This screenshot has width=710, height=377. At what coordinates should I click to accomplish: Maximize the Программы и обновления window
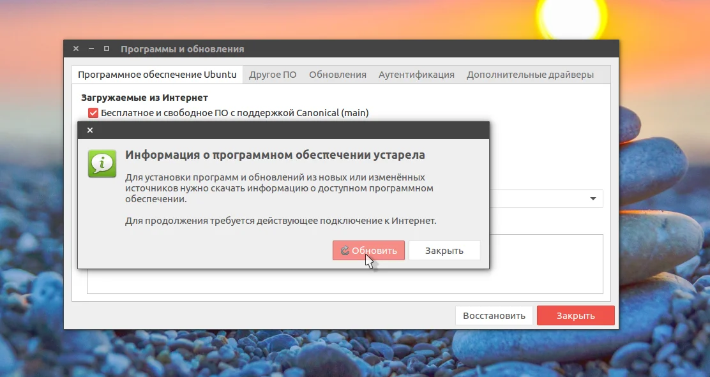click(107, 48)
